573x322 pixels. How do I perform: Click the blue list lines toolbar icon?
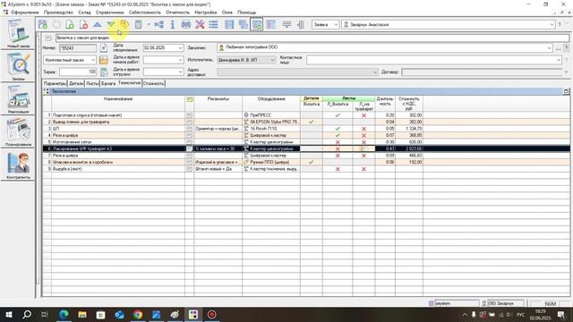[x=213, y=24]
